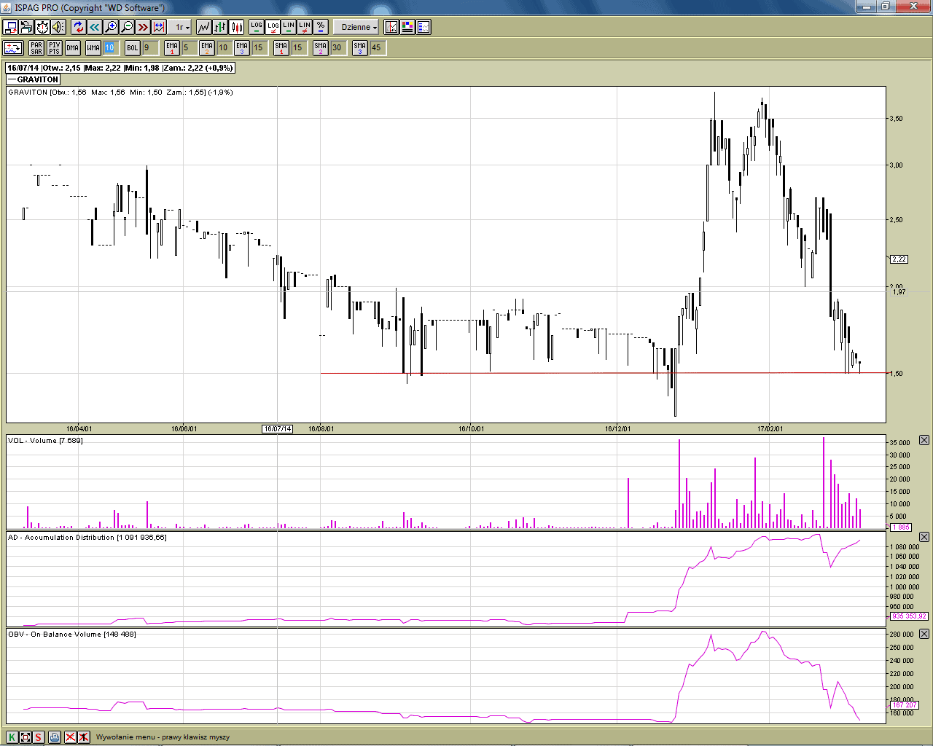Click the stopwatch timer icon
Image resolution: width=933 pixels, height=746 pixels.
42,27
